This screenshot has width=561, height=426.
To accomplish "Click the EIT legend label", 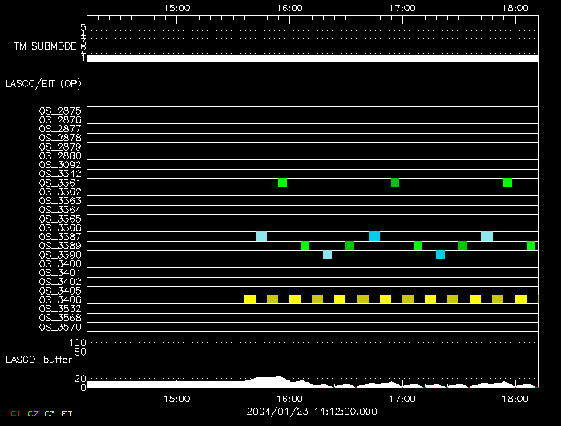I will (67, 414).
